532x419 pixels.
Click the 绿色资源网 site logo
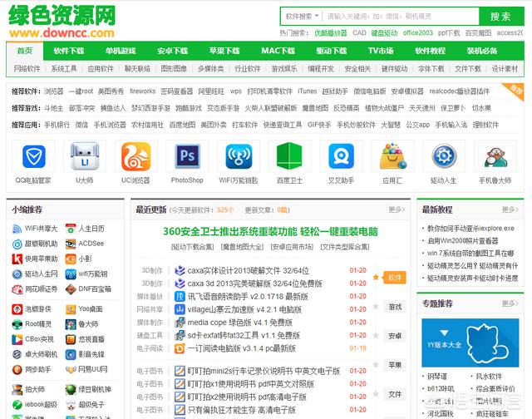click(62, 21)
